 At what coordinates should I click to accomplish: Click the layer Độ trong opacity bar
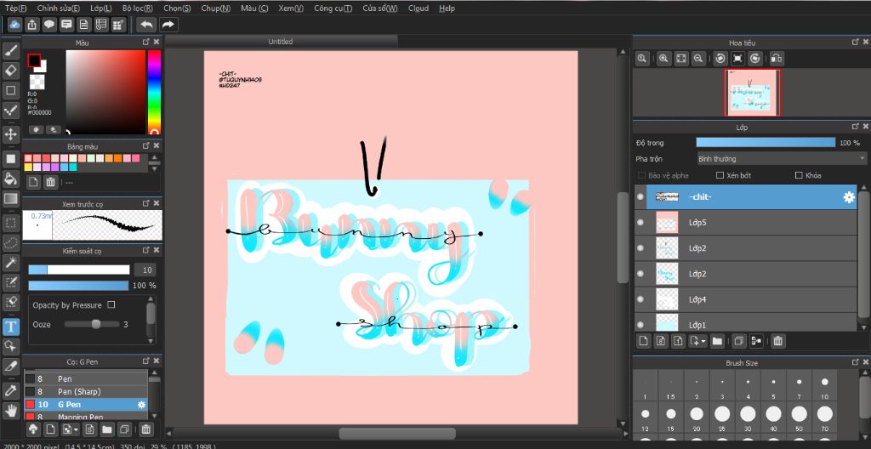(766, 143)
